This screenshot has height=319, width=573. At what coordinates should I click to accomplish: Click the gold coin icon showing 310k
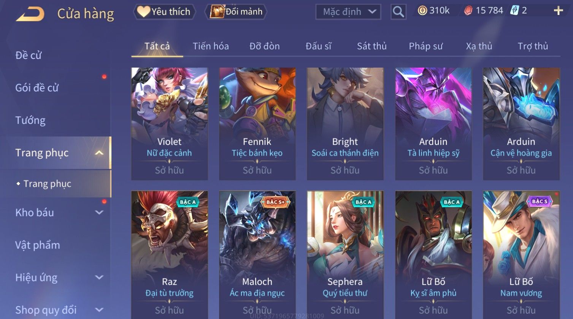pos(422,11)
